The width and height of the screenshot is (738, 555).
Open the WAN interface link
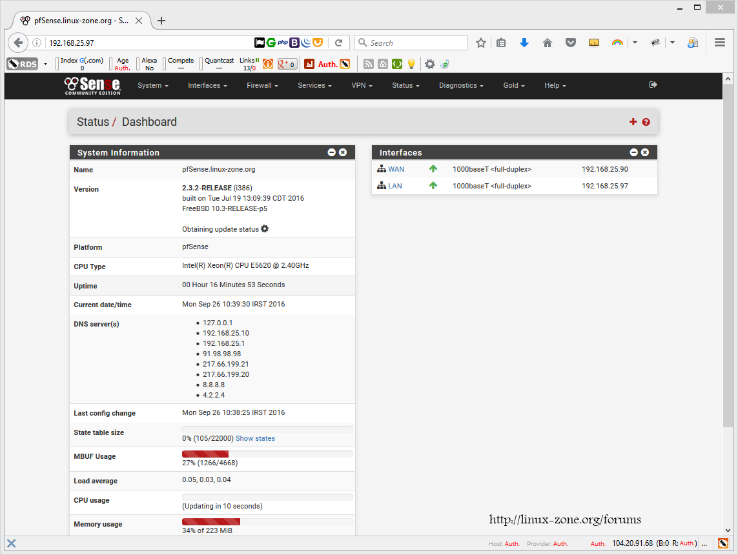click(396, 169)
